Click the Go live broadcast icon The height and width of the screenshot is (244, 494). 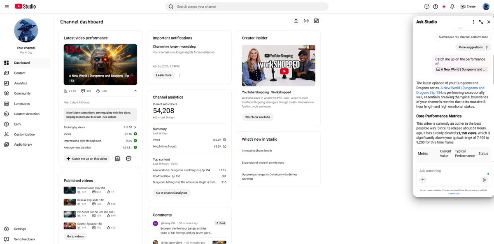(306, 21)
